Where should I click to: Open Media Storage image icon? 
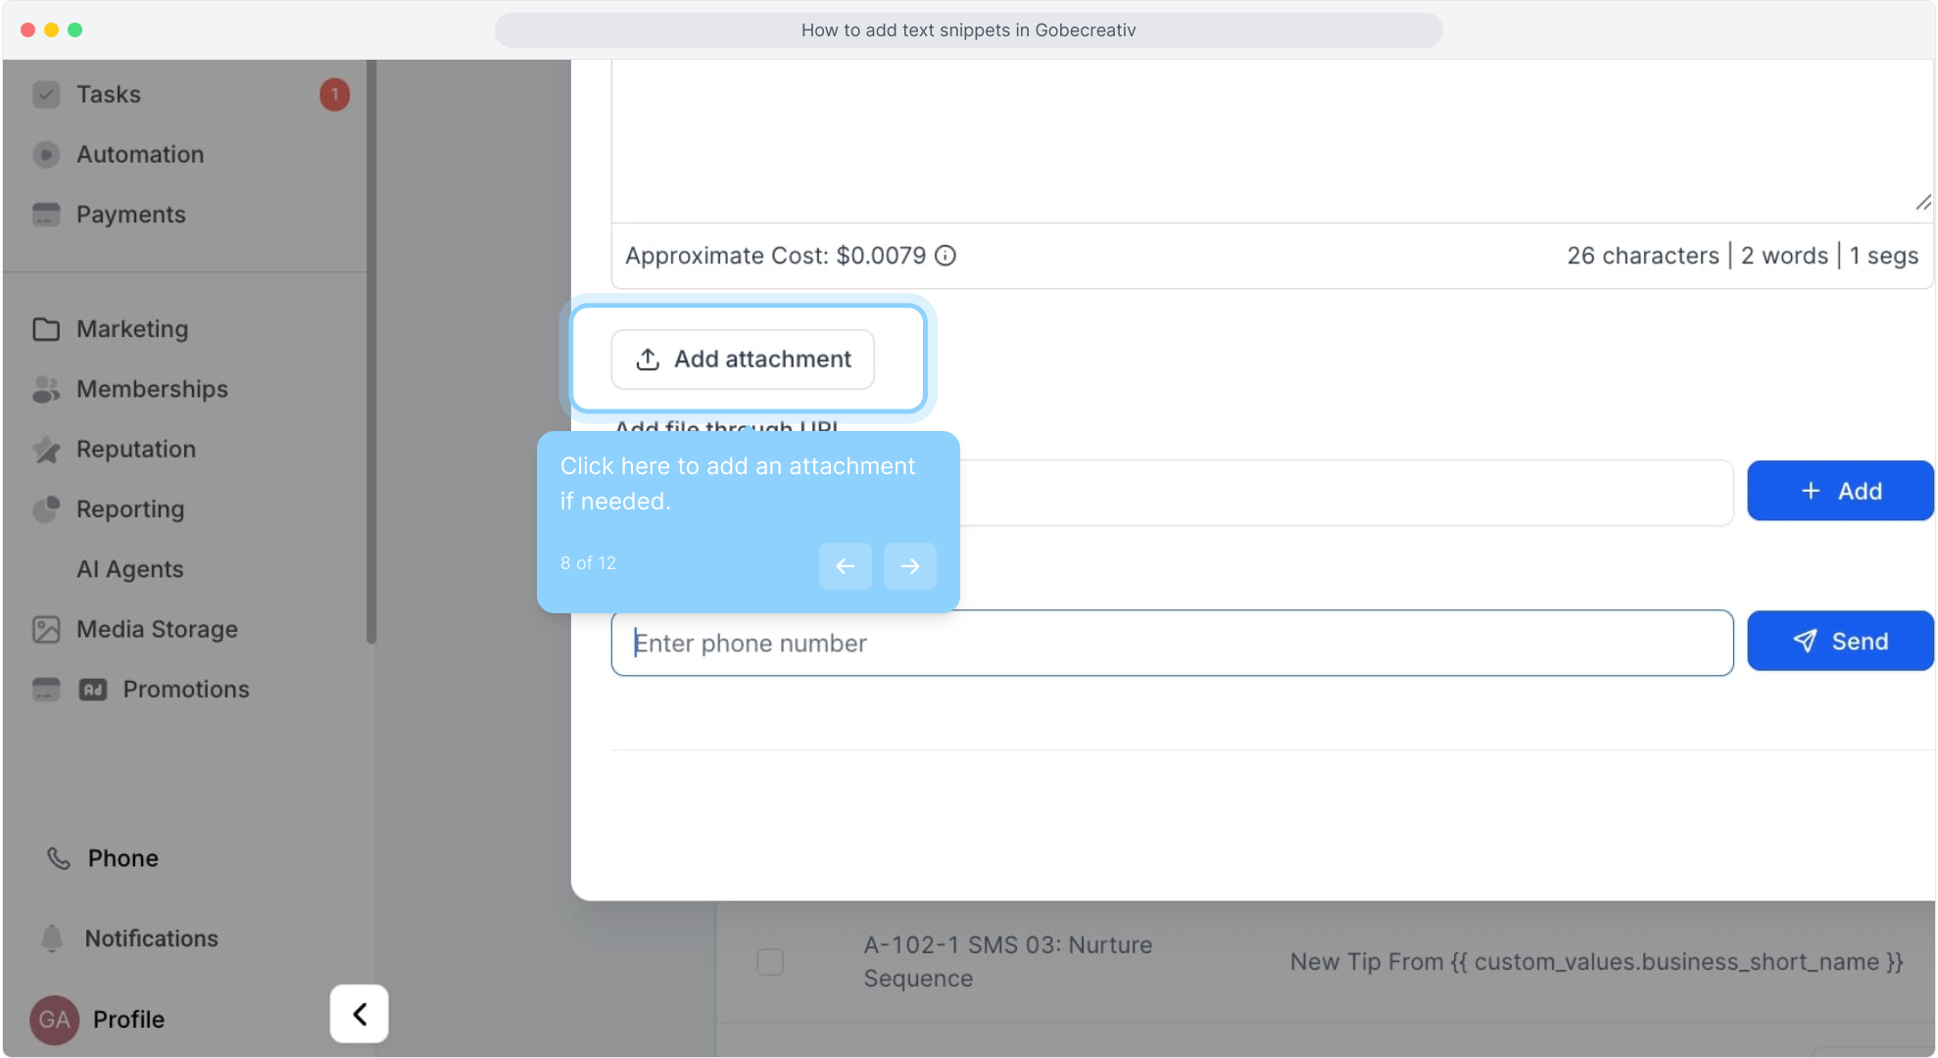(46, 629)
